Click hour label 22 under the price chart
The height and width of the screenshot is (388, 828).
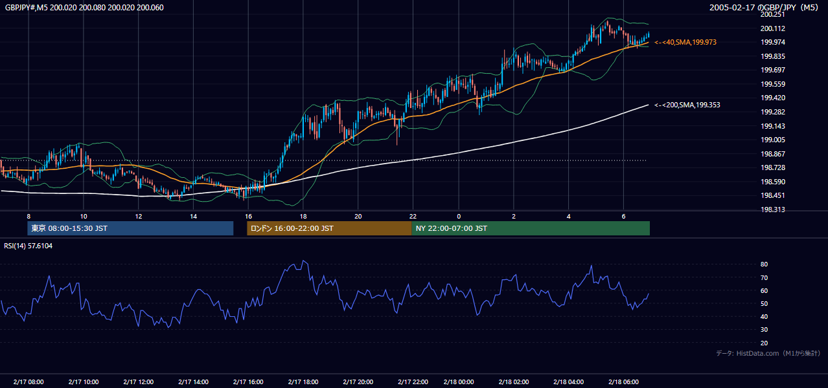click(x=413, y=216)
